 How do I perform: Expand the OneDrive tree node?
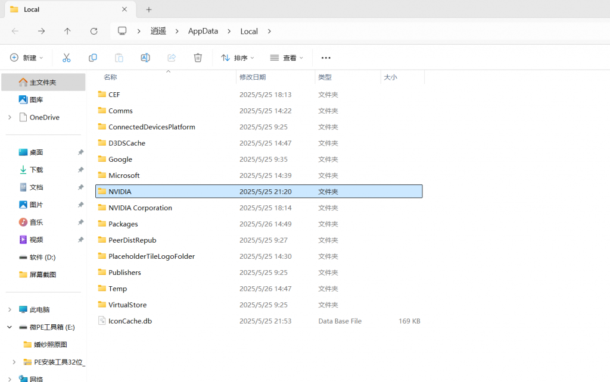[x=10, y=117]
